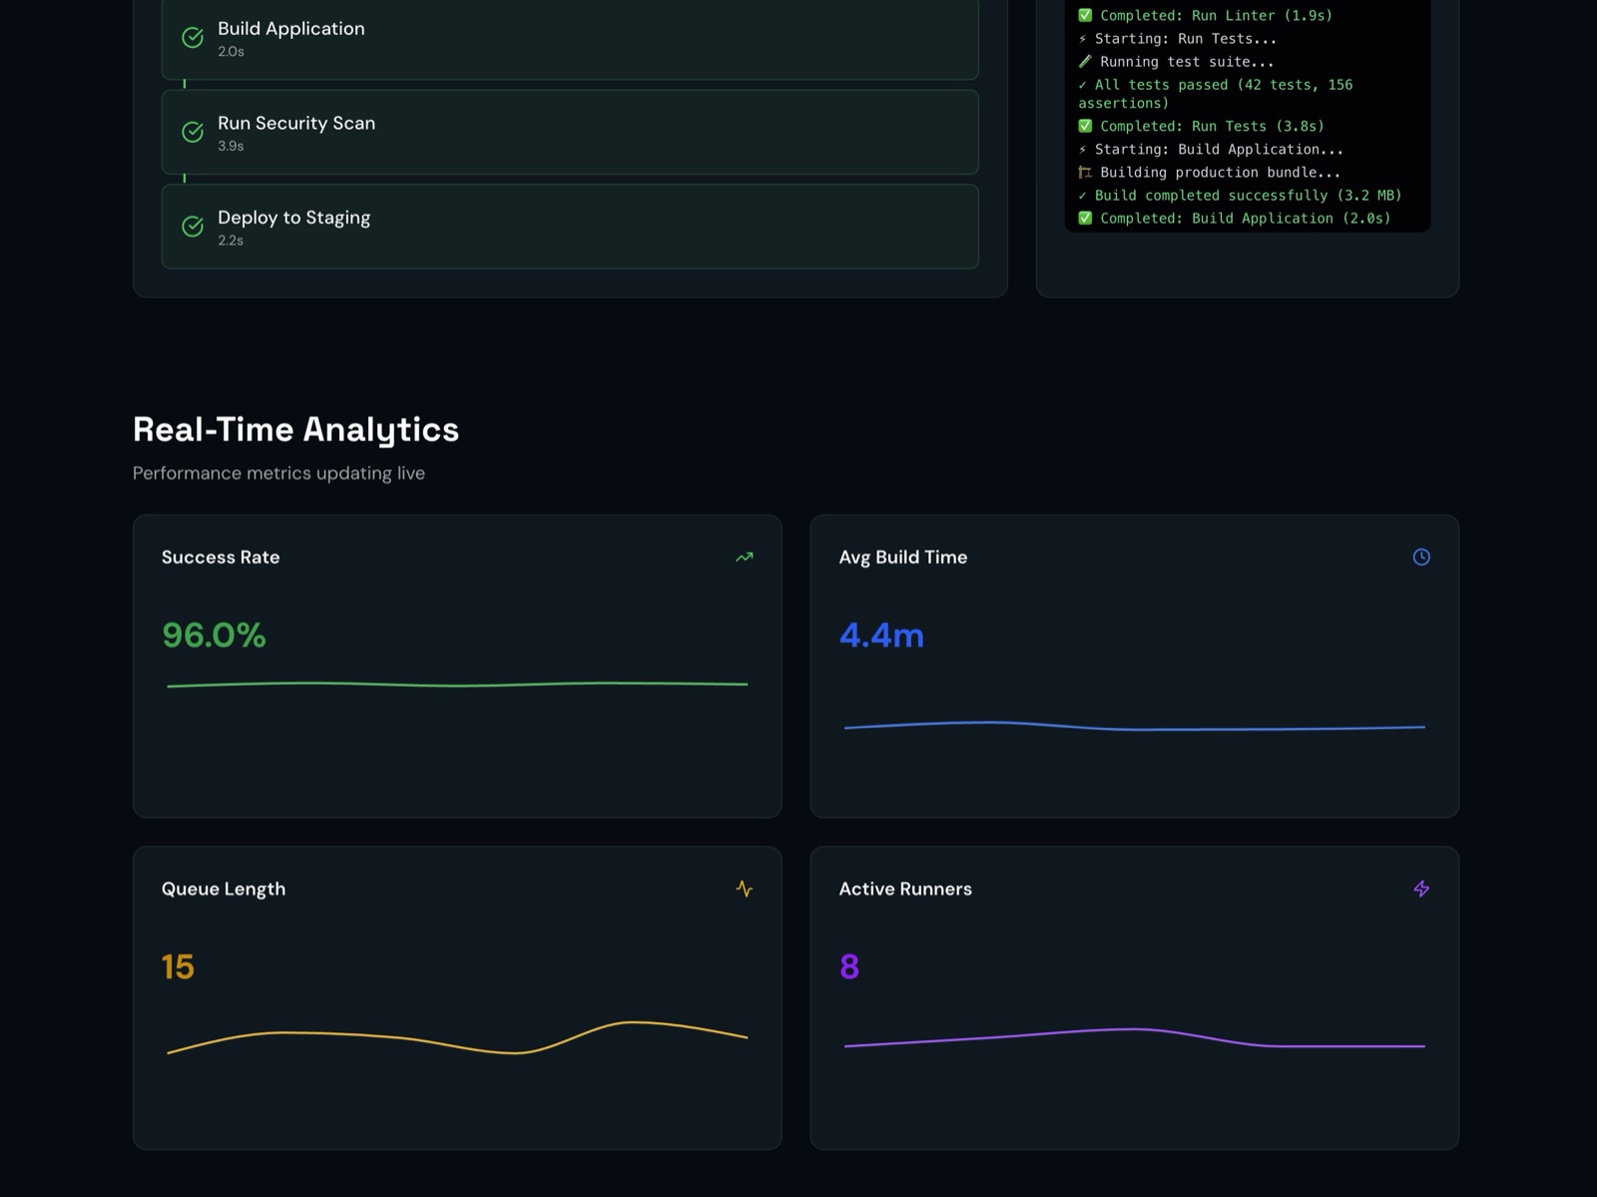Click lightning icon on Starting: Run Tests line

point(1082,39)
